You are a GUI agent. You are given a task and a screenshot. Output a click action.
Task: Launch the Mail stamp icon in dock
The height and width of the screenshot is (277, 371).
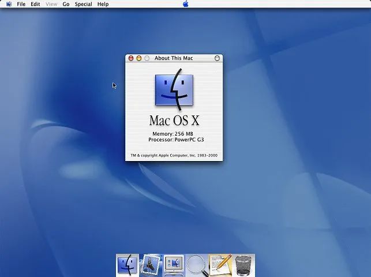click(x=151, y=265)
